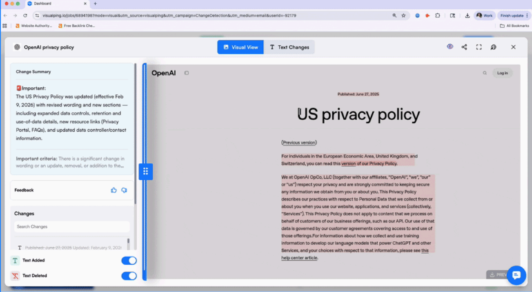Toggle the OpenAI page sidebar icon
The image size is (532, 292).
(186, 73)
